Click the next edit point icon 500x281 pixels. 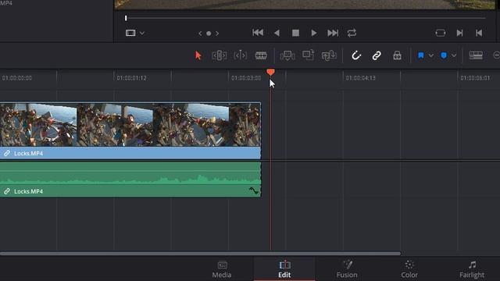pos(459,33)
